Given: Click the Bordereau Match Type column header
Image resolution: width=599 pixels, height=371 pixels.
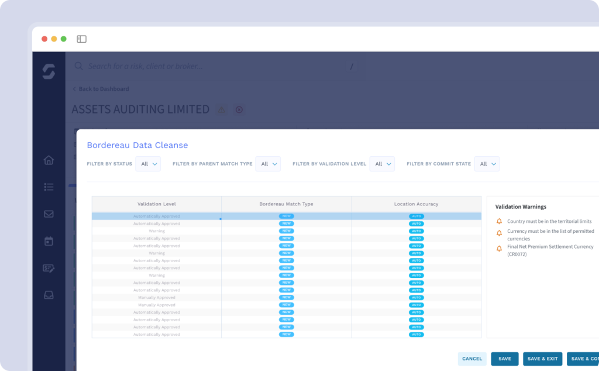Looking at the screenshot, I should [286, 204].
